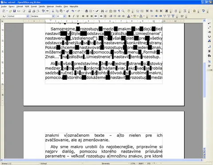Open the Formát menu
The height and width of the screenshot is (165, 213).
34,7
